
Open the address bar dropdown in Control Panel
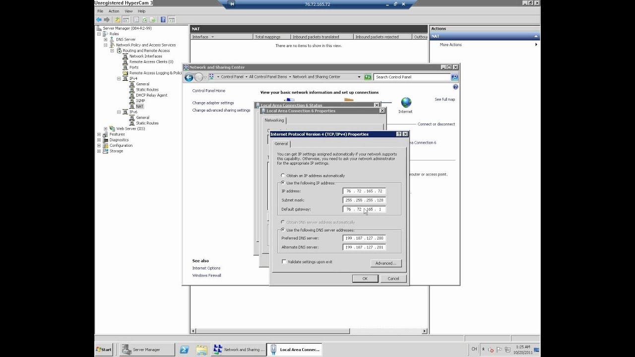tap(359, 77)
